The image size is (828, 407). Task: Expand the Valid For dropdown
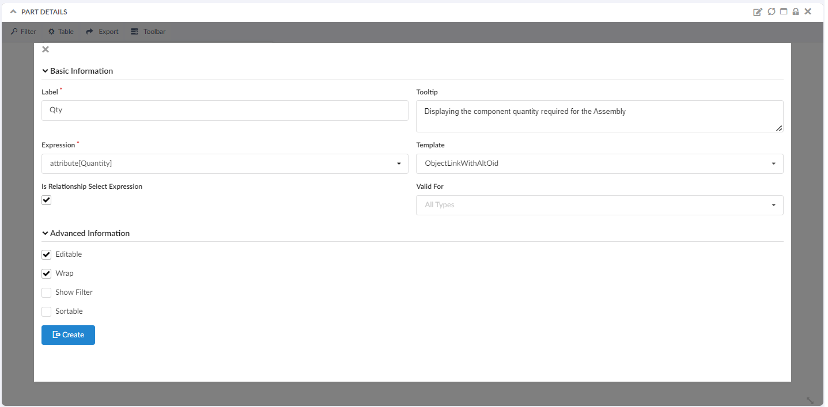tap(599, 205)
